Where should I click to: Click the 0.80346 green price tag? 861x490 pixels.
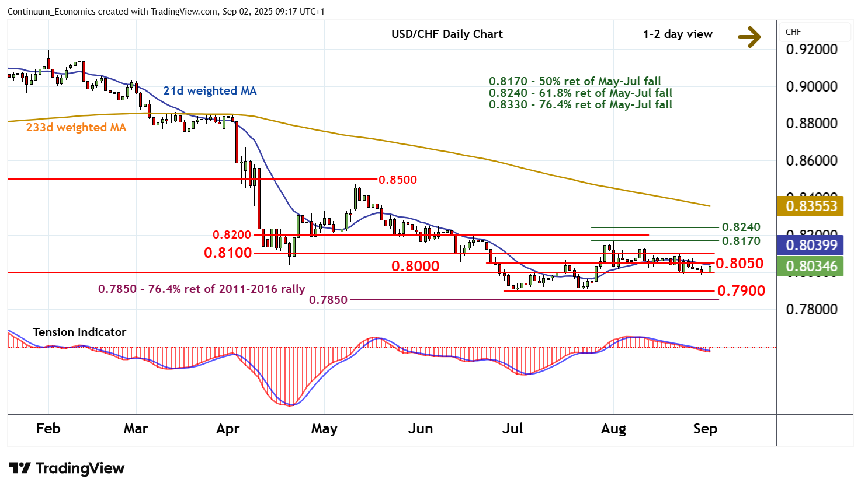[811, 266]
